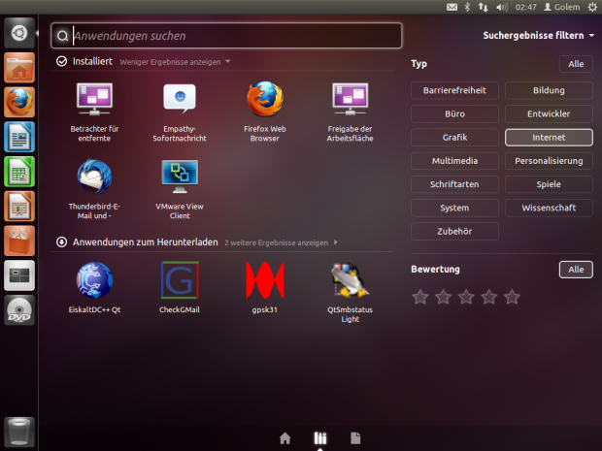This screenshot has width=602, height=451.
Task: Toggle the Entwickler type filter
Action: pos(549,113)
